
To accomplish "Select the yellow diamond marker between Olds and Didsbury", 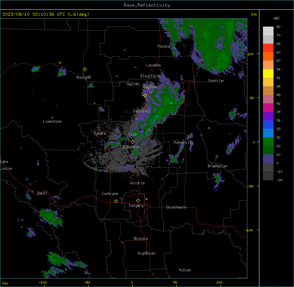I will [x=132, y=142].
